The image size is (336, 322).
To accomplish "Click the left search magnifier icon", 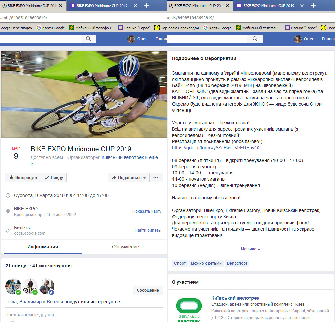I will point(88,39).
